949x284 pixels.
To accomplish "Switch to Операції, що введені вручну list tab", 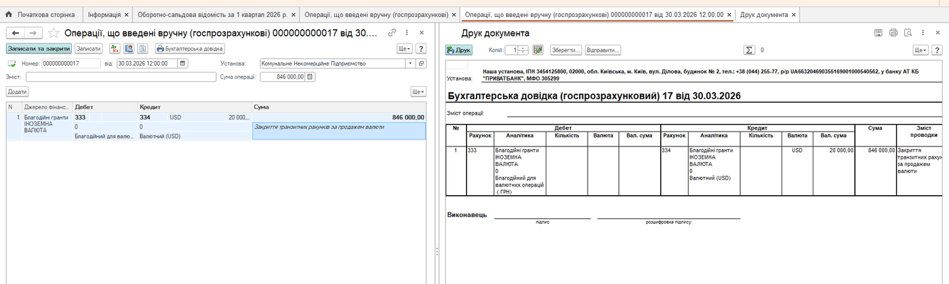I will coord(376,14).
